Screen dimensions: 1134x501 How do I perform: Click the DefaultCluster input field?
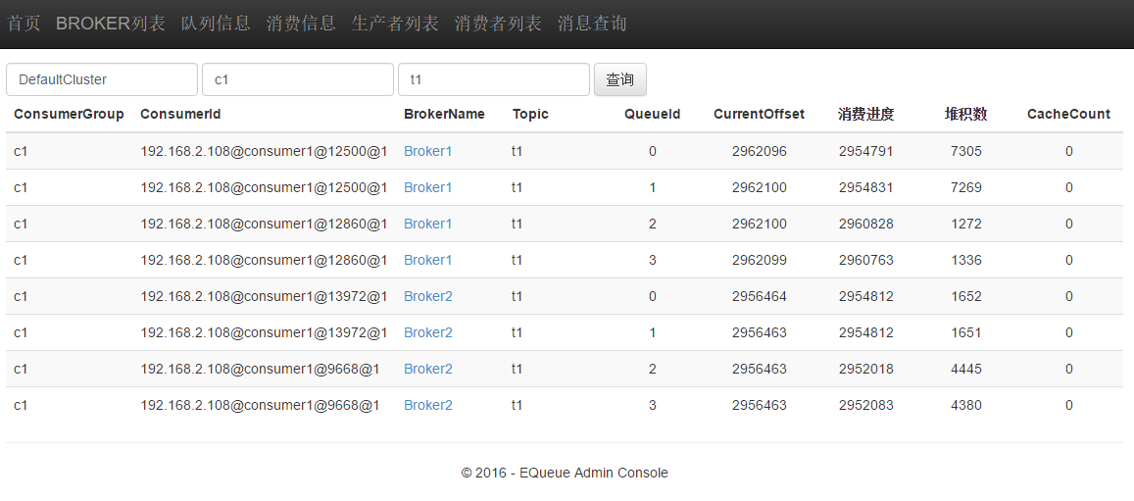click(102, 79)
